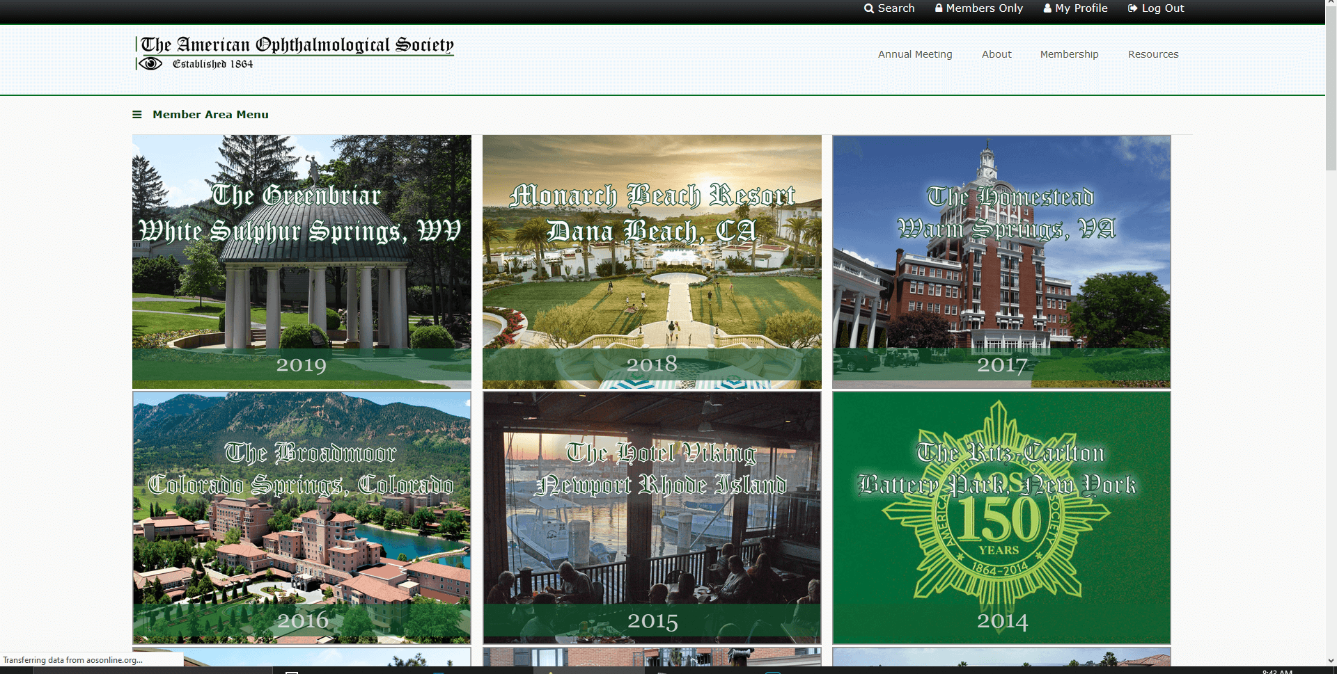Open the Annual Meeting menu
Viewport: 1337px width, 674px height.
click(915, 54)
